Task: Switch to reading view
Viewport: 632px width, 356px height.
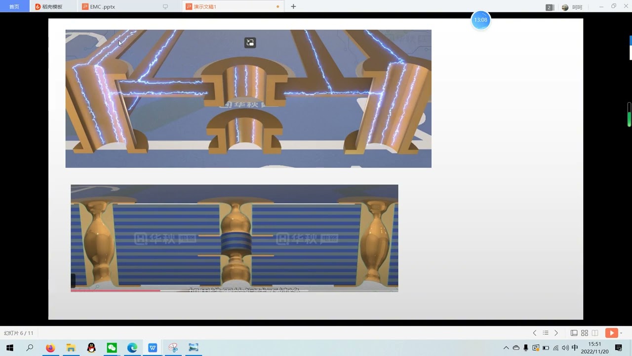Action: (x=595, y=333)
